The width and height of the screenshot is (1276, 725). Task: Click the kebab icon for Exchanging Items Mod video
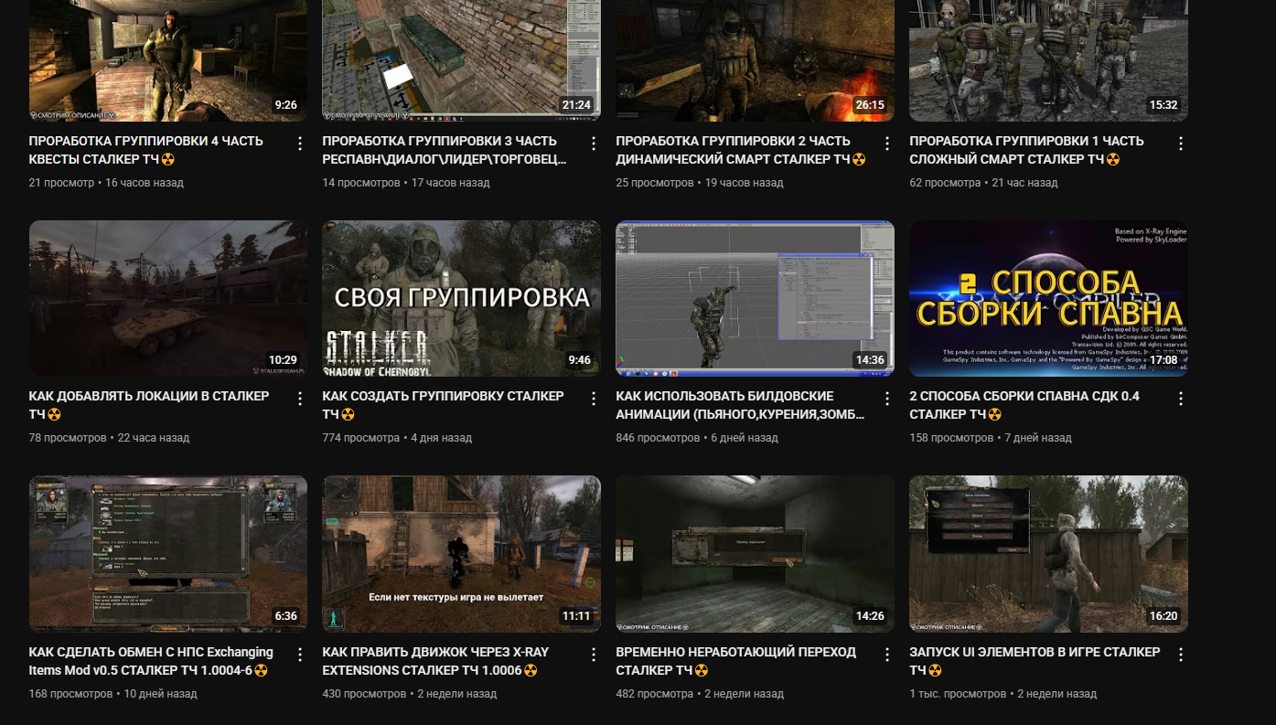[x=299, y=655]
